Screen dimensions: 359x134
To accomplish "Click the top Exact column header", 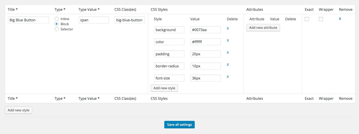I will (x=309, y=10).
